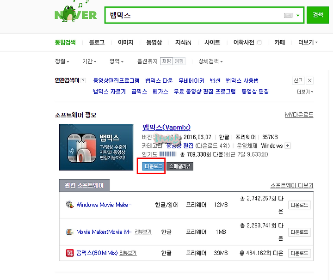333x280 pixels.
Task: Click related search 동영상편집프로그램
Action: (116, 80)
